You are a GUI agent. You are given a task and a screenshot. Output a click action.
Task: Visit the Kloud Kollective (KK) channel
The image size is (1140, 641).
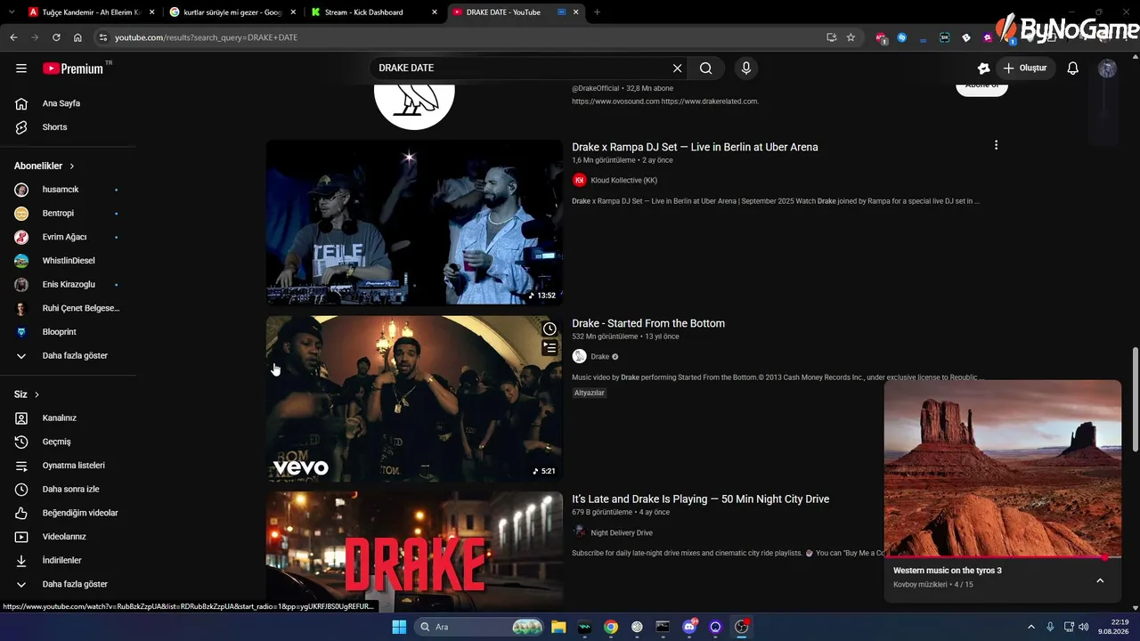click(x=623, y=181)
